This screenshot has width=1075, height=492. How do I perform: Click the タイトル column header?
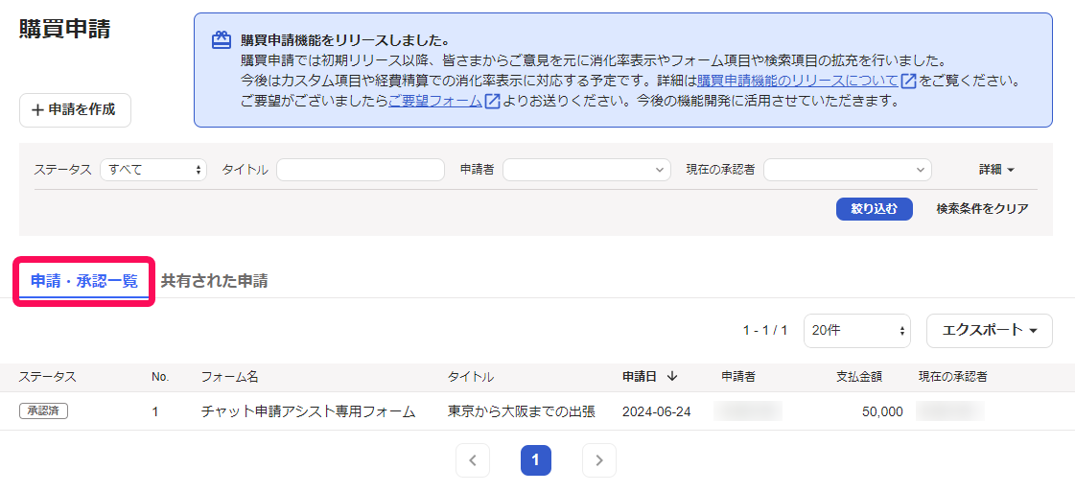click(470, 376)
